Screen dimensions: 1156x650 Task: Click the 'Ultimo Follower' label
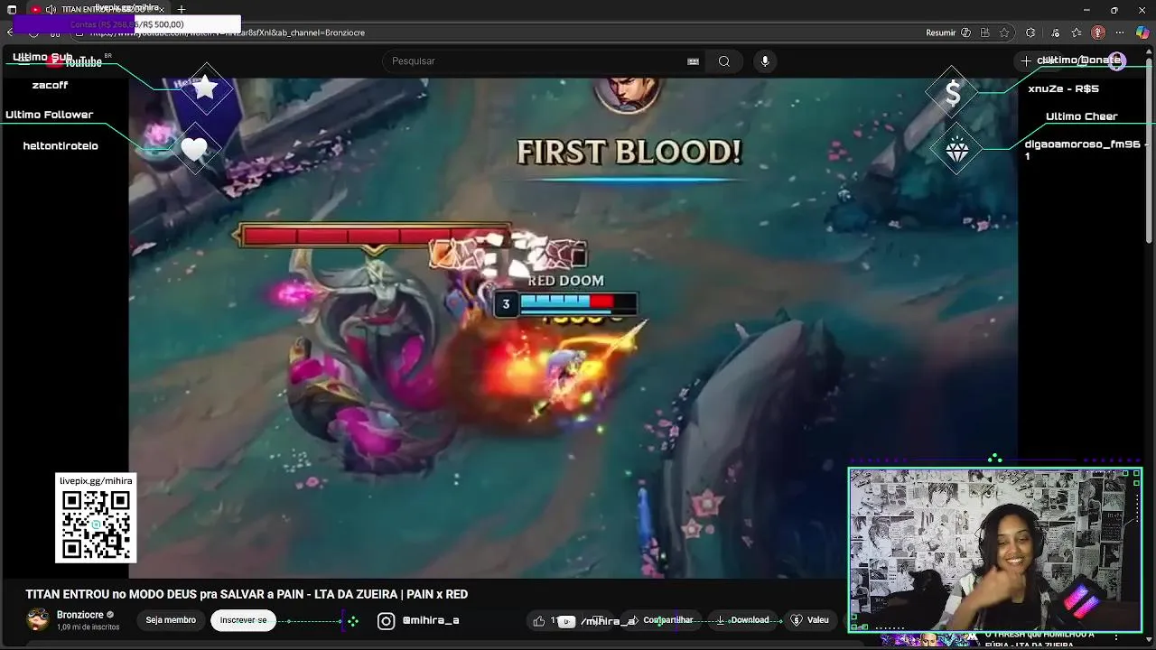click(50, 115)
